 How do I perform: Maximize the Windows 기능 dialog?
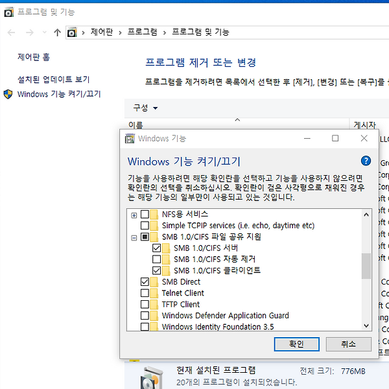[x=335, y=139]
